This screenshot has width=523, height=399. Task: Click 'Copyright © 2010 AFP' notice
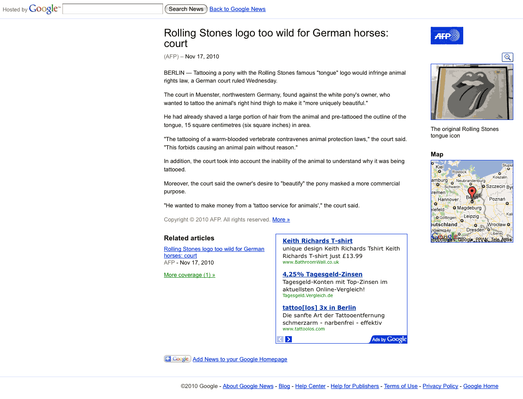pyautogui.click(x=217, y=220)
